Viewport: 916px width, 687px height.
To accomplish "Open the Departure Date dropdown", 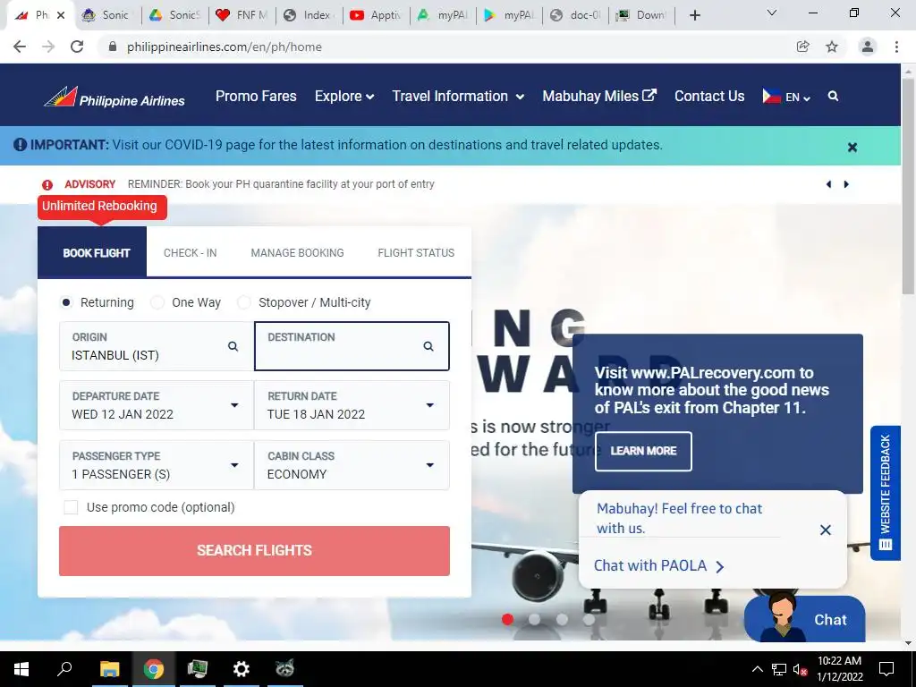I will click(157, 405).
